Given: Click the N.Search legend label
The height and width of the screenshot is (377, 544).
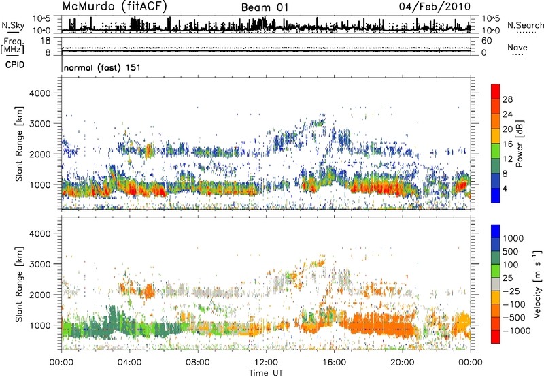Looking at the screenshot, I should point(525,25).
